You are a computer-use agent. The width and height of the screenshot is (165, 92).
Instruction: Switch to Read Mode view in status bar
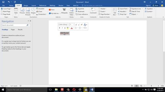132,86
